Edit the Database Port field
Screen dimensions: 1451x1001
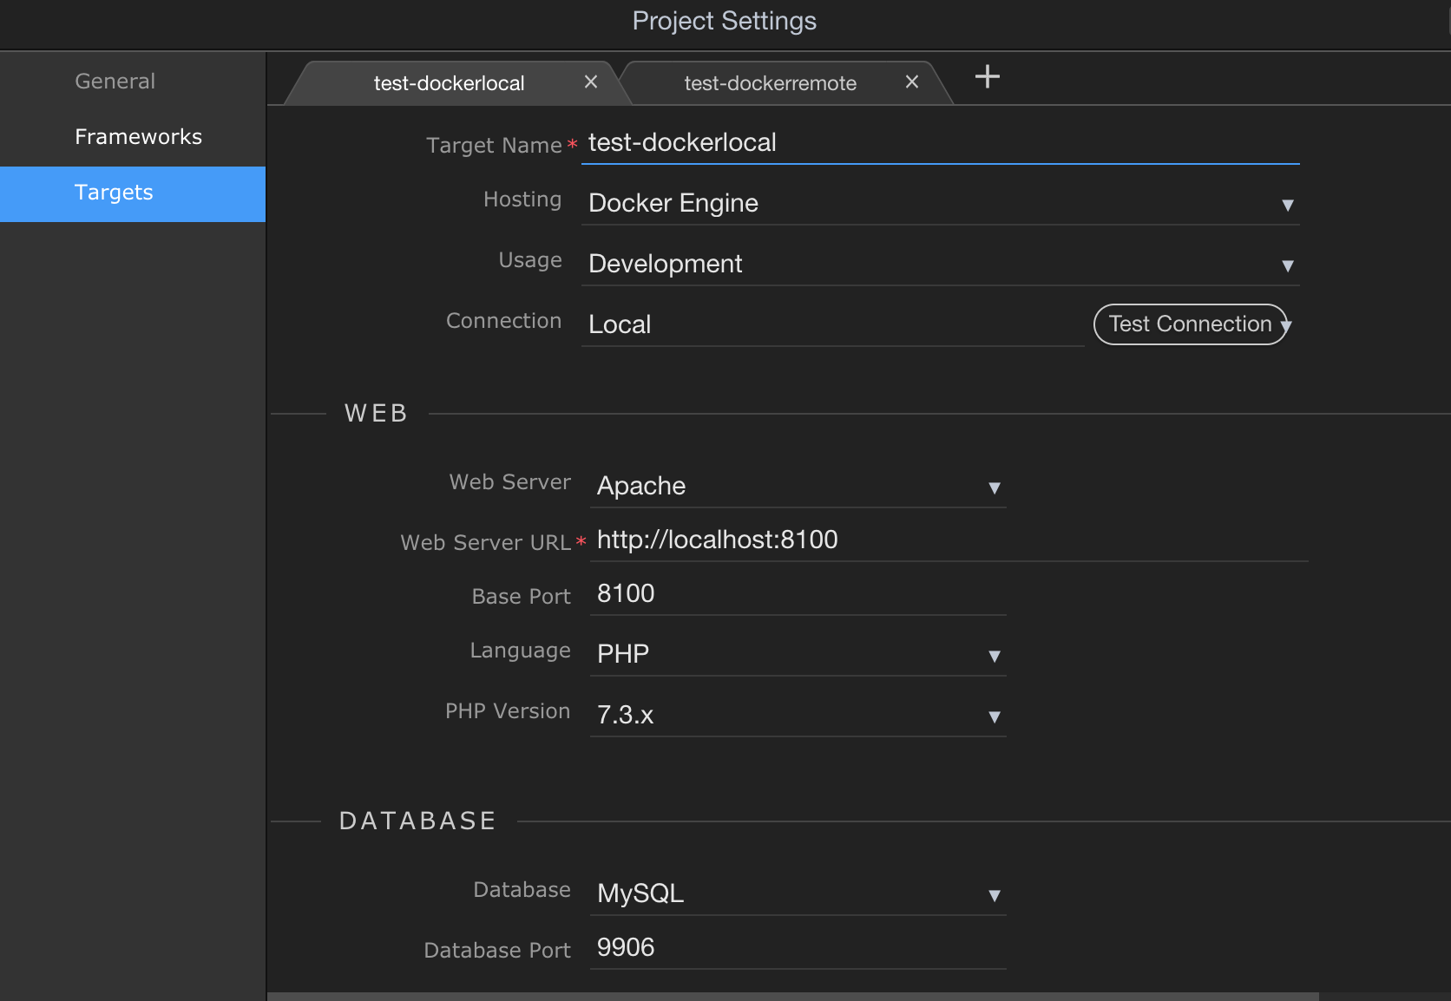[797, 948]
